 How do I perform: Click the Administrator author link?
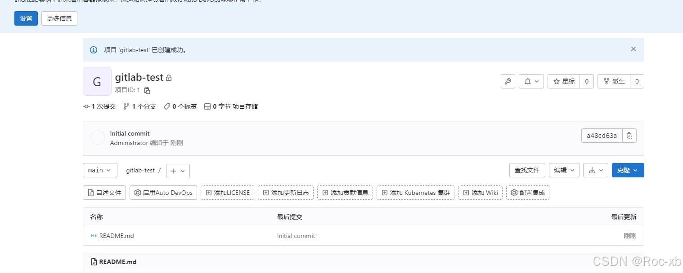coord(129,143)
